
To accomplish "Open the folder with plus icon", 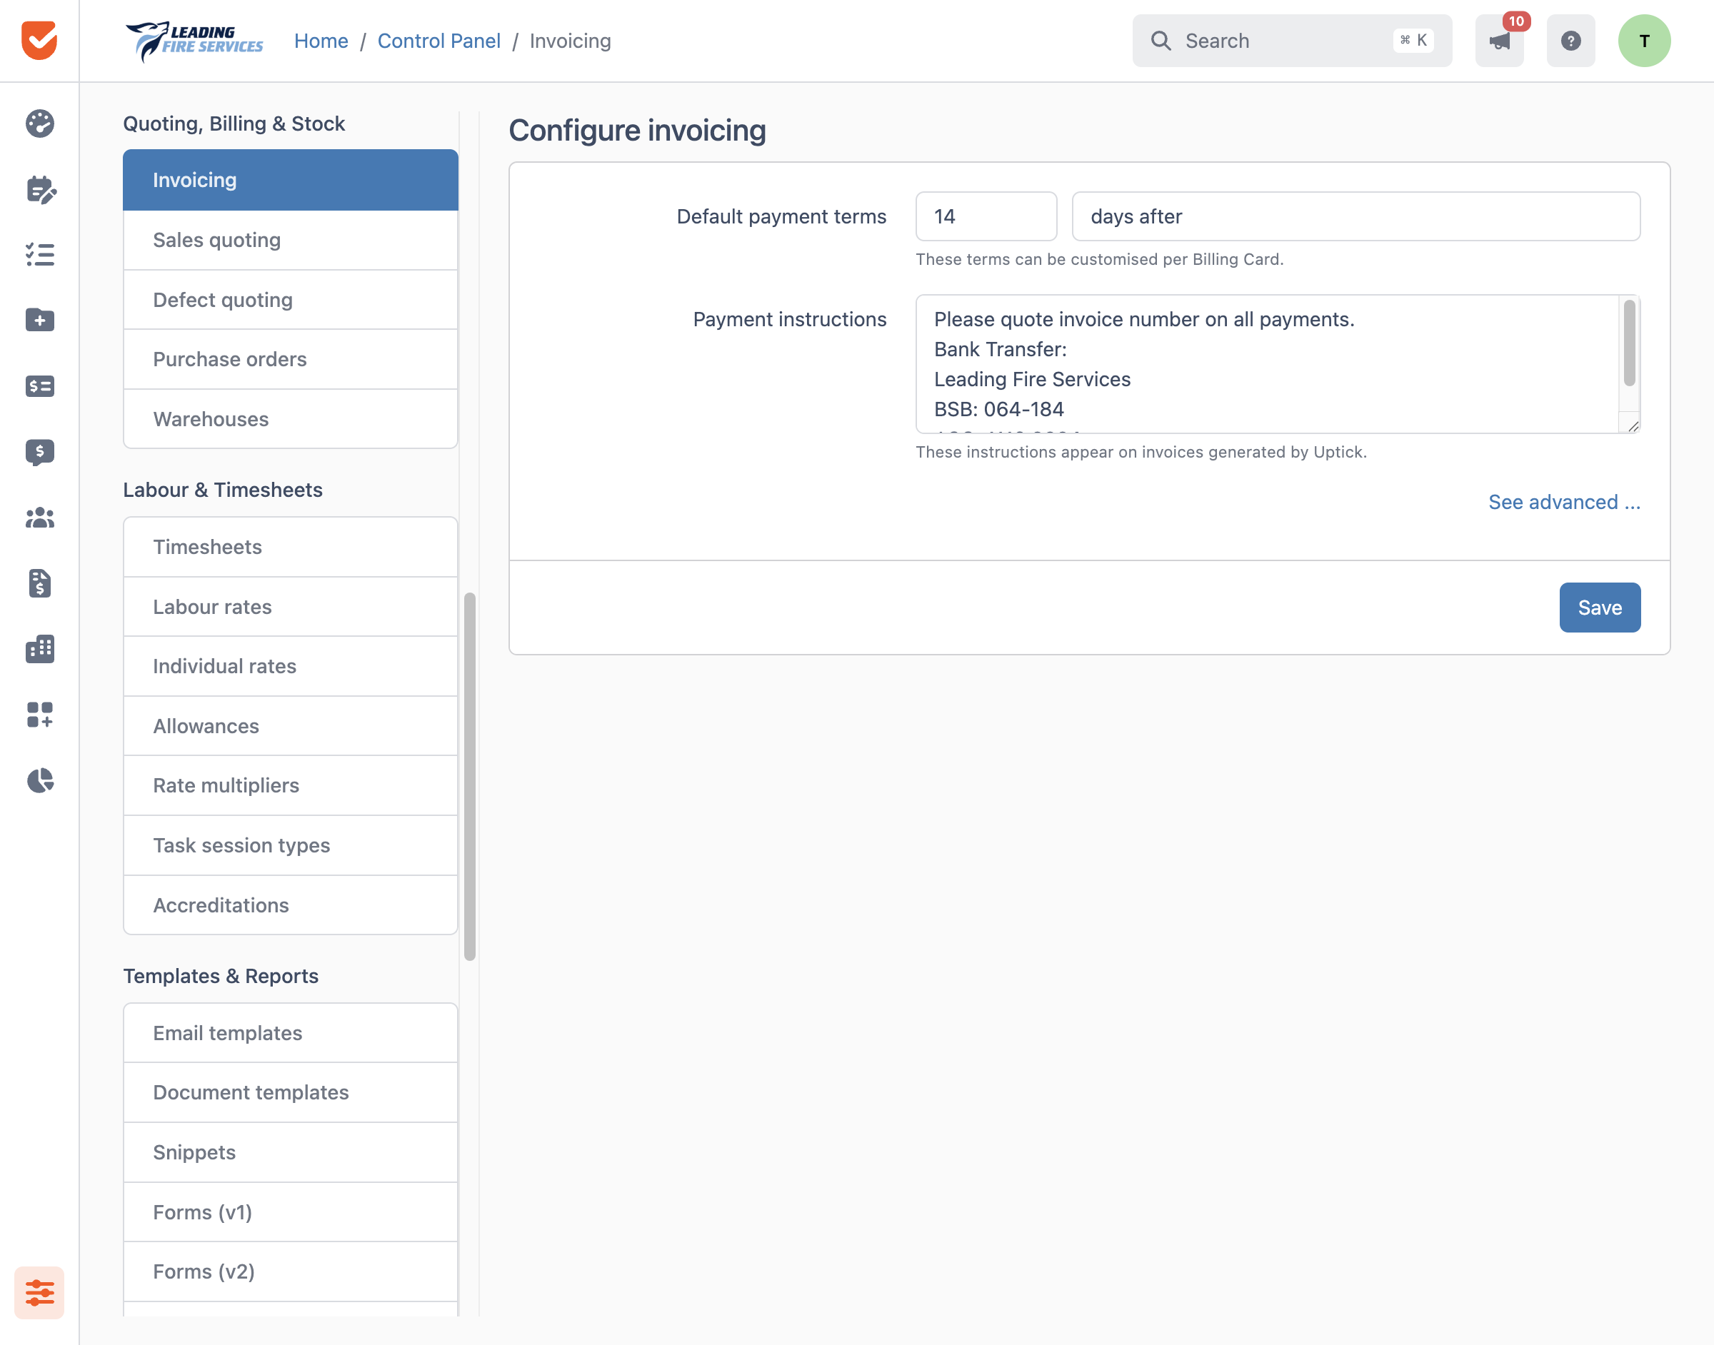I will (x=39, y=320).
